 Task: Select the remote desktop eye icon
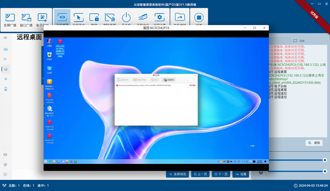click(x=62, y=17)
